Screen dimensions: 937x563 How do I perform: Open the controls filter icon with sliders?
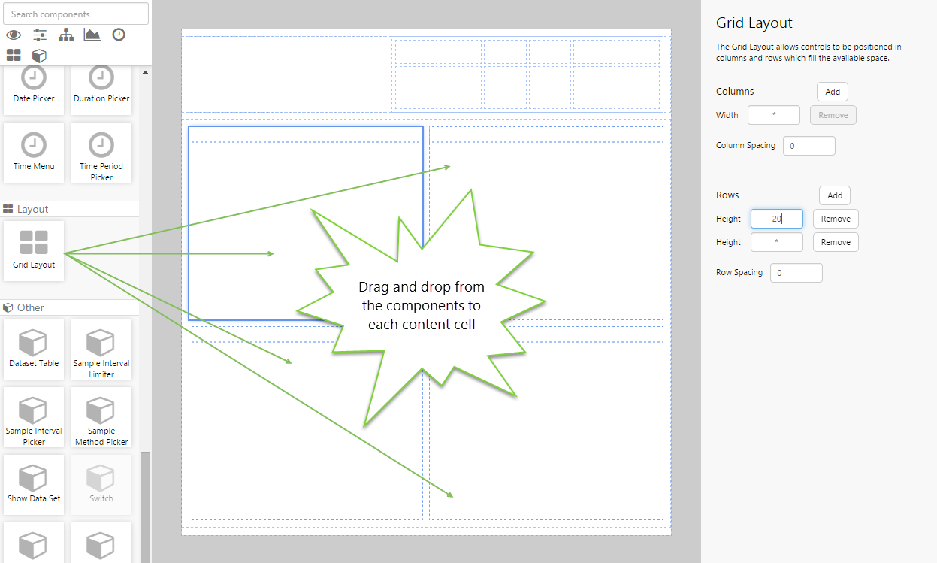(x=40, y=35)
